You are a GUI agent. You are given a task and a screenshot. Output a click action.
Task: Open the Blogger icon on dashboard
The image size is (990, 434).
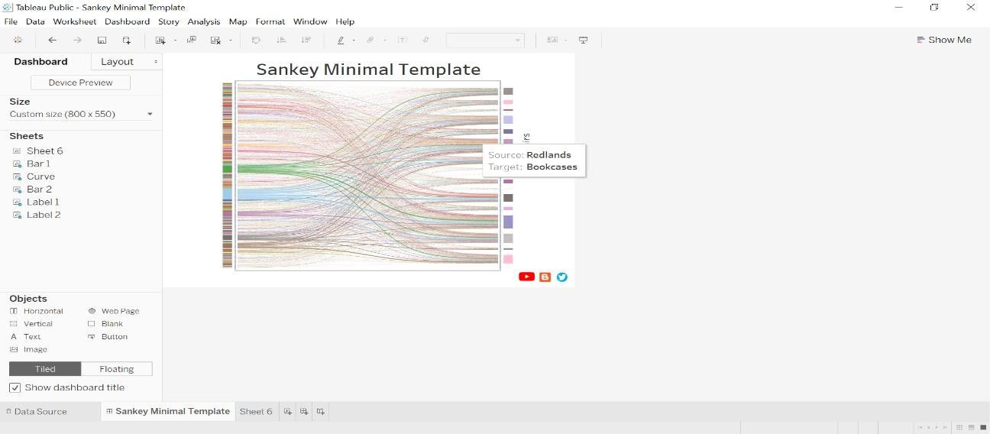pos(545,277)
